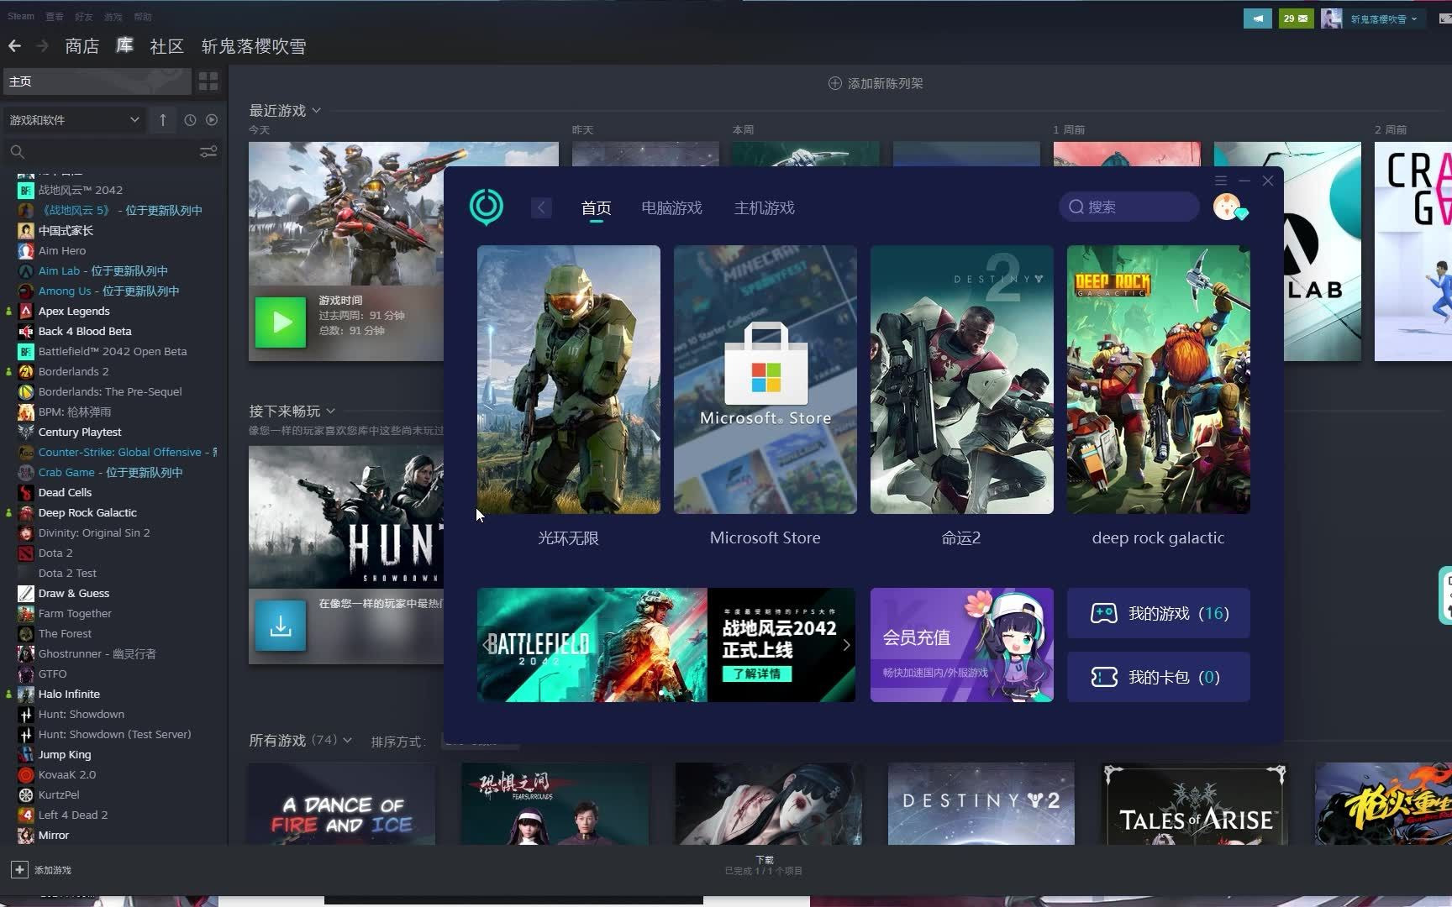Open advanced filter options icon in search

208,152
